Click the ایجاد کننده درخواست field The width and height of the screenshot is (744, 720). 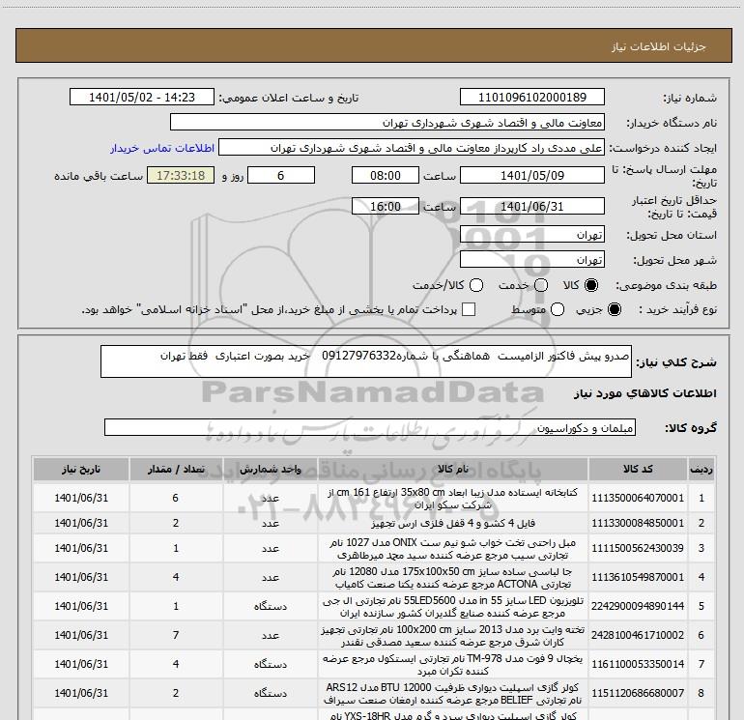(412, 148)
